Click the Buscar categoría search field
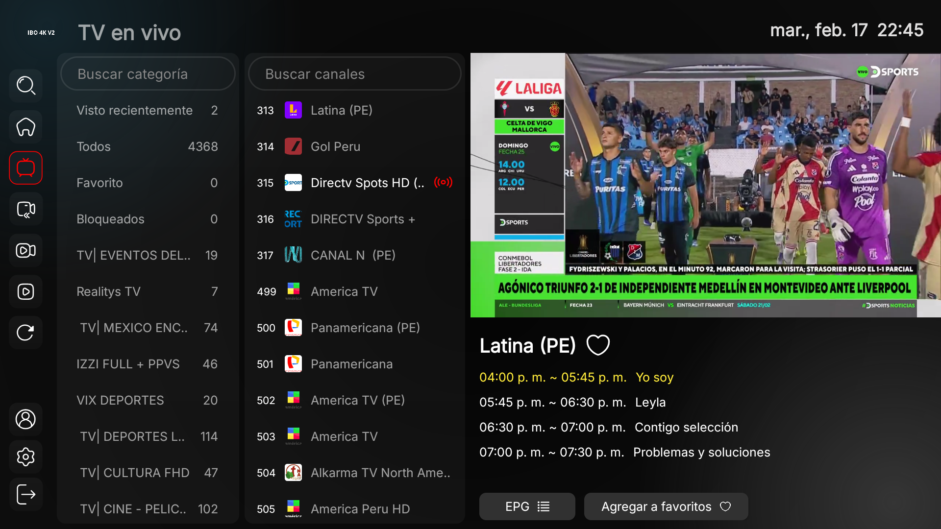Screen dimensions: 941x529 click(148, 74)
